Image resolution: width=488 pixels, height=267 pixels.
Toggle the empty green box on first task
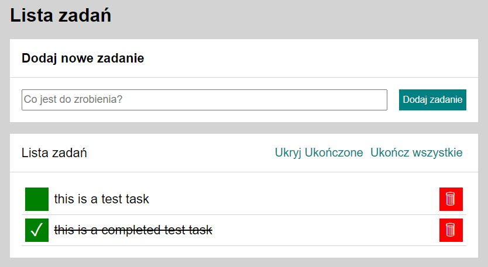[x=37, y=199]
